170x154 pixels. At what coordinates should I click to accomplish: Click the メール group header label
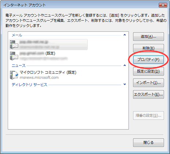[x=17, y=35]
